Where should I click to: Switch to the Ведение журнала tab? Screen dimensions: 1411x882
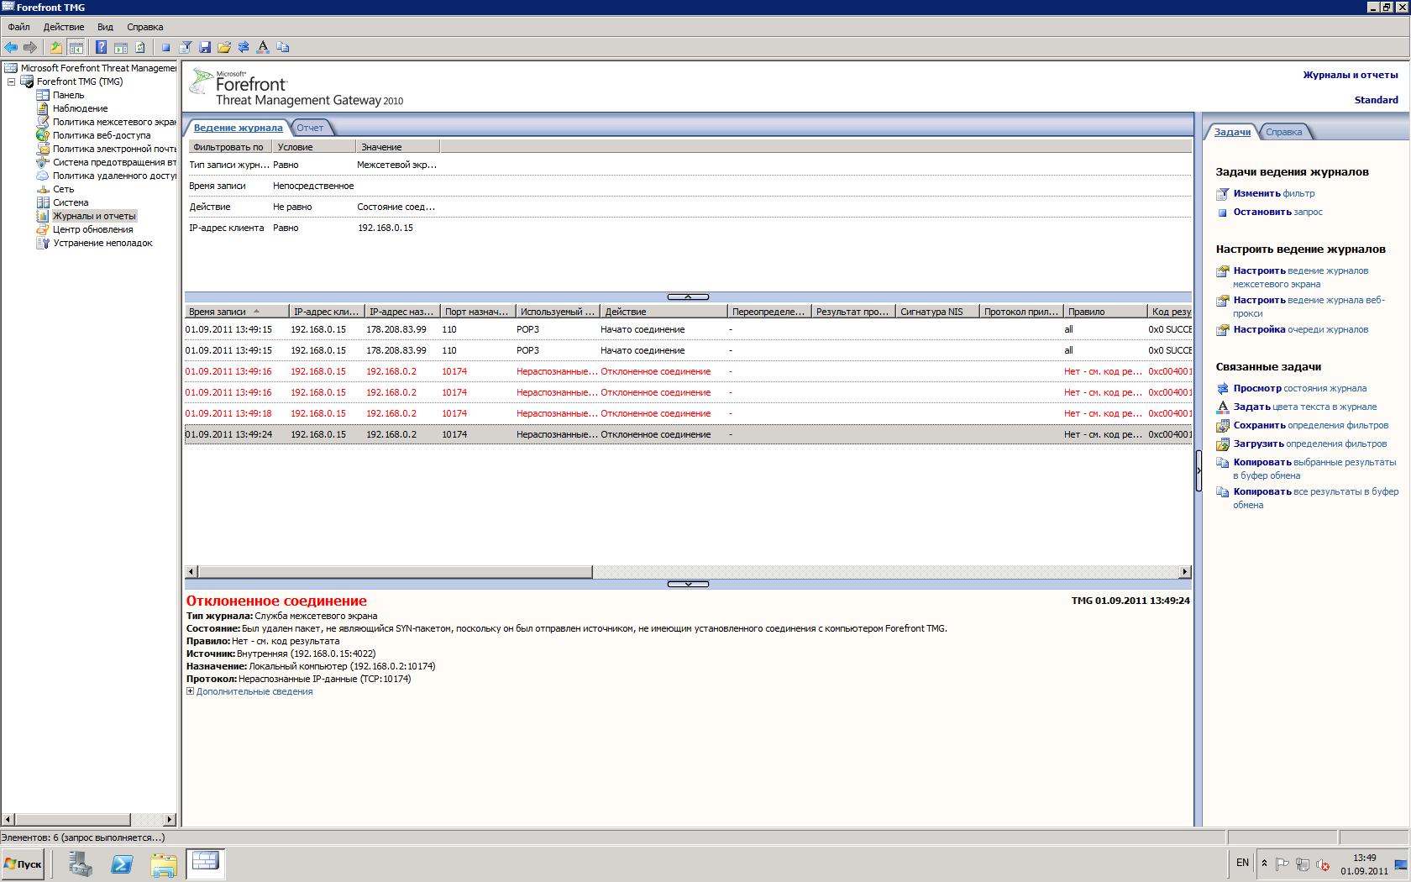coord(238,128)
